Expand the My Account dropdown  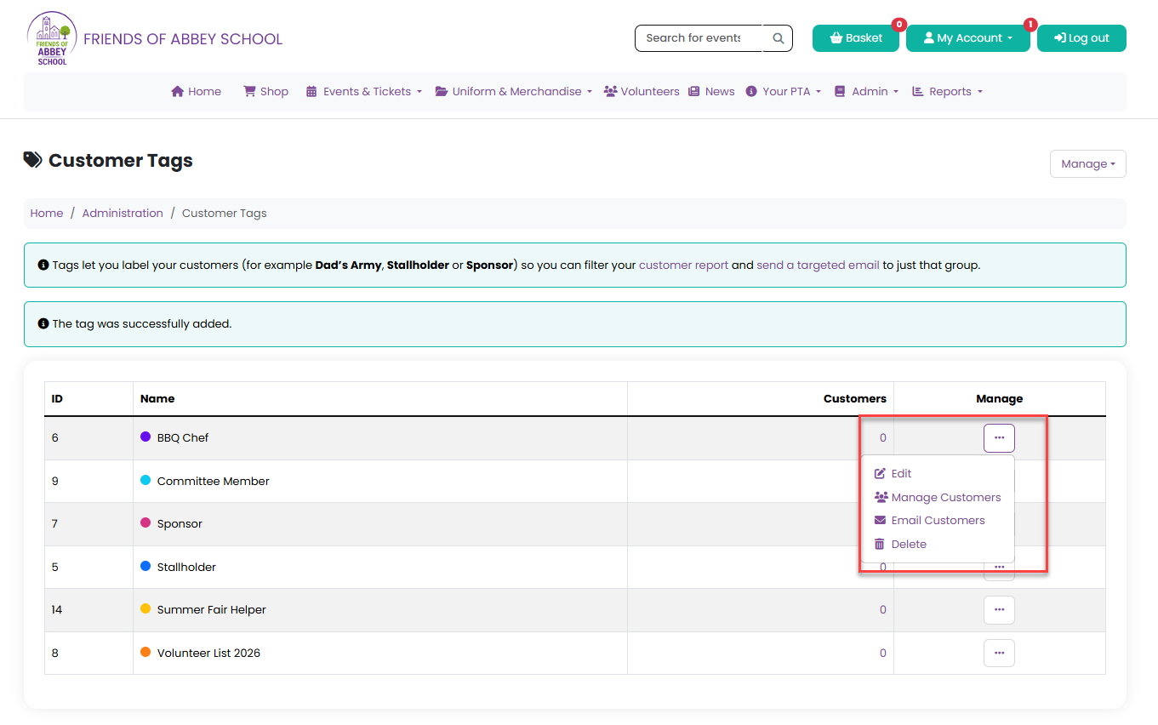(968, 38)
